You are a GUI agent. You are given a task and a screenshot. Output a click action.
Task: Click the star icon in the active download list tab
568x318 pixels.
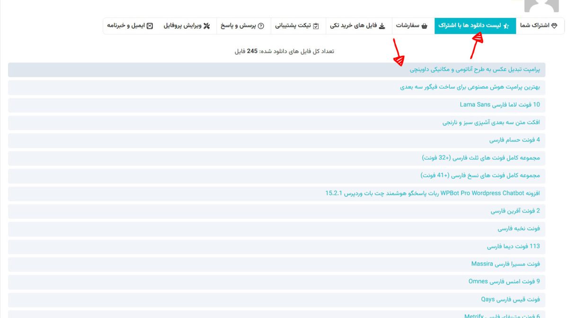pos(506,26)
